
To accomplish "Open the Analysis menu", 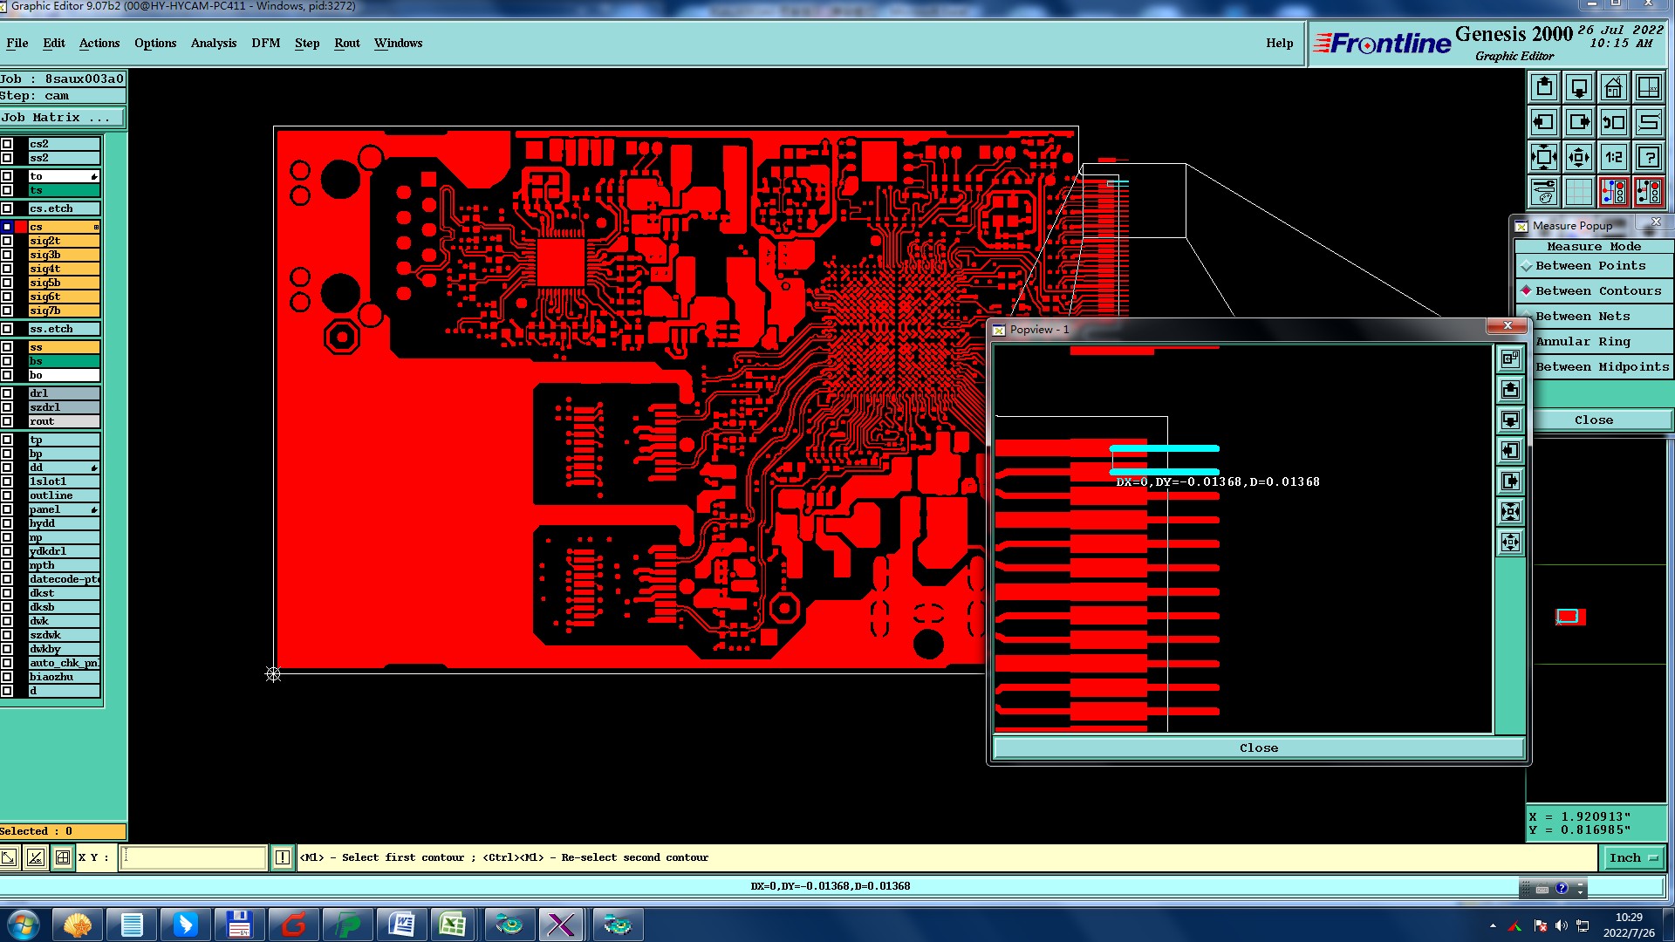I will pyautogui.click(x=213, y=43).
